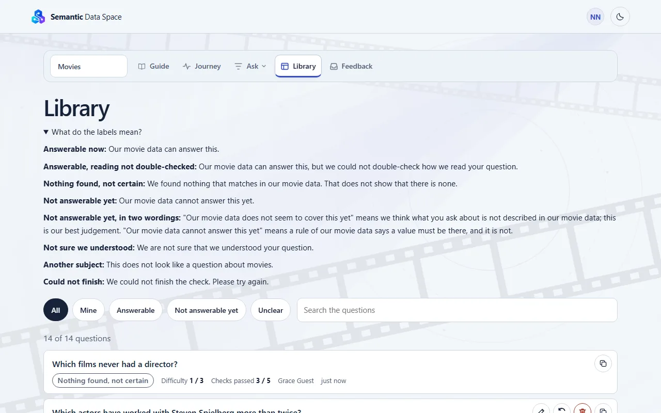Open the Journey tab
Image resolution: width=661 pixels, height=413 pixels.
[x=201, y=66]
